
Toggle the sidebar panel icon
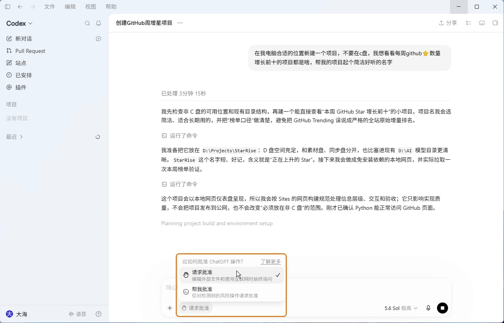tap(7, 7)
